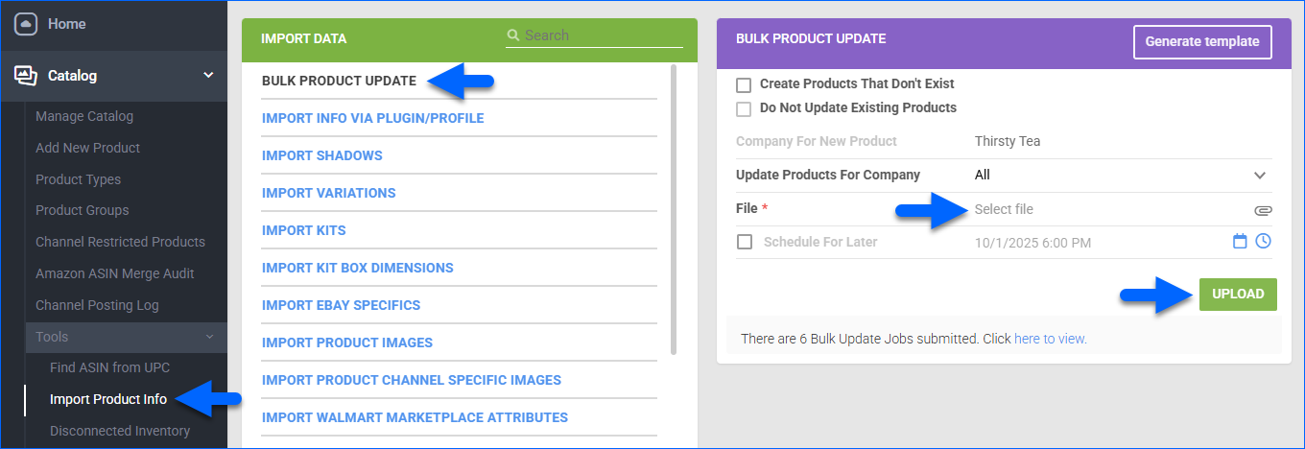Click the green Upload button

click(x=1237, y=295)
